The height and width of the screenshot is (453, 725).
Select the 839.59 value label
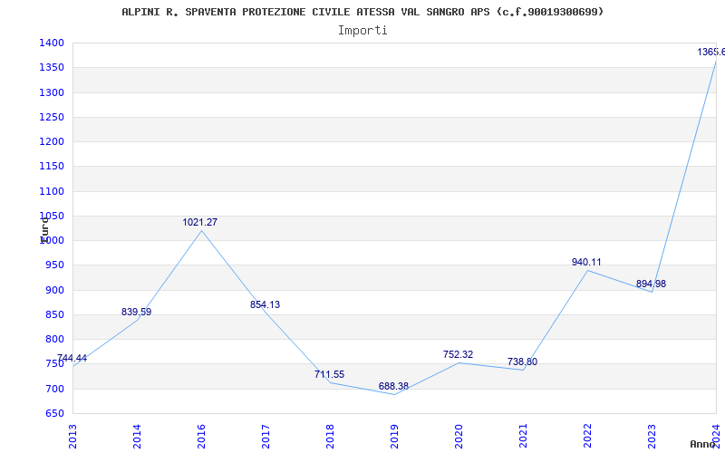tap(137, 312)
